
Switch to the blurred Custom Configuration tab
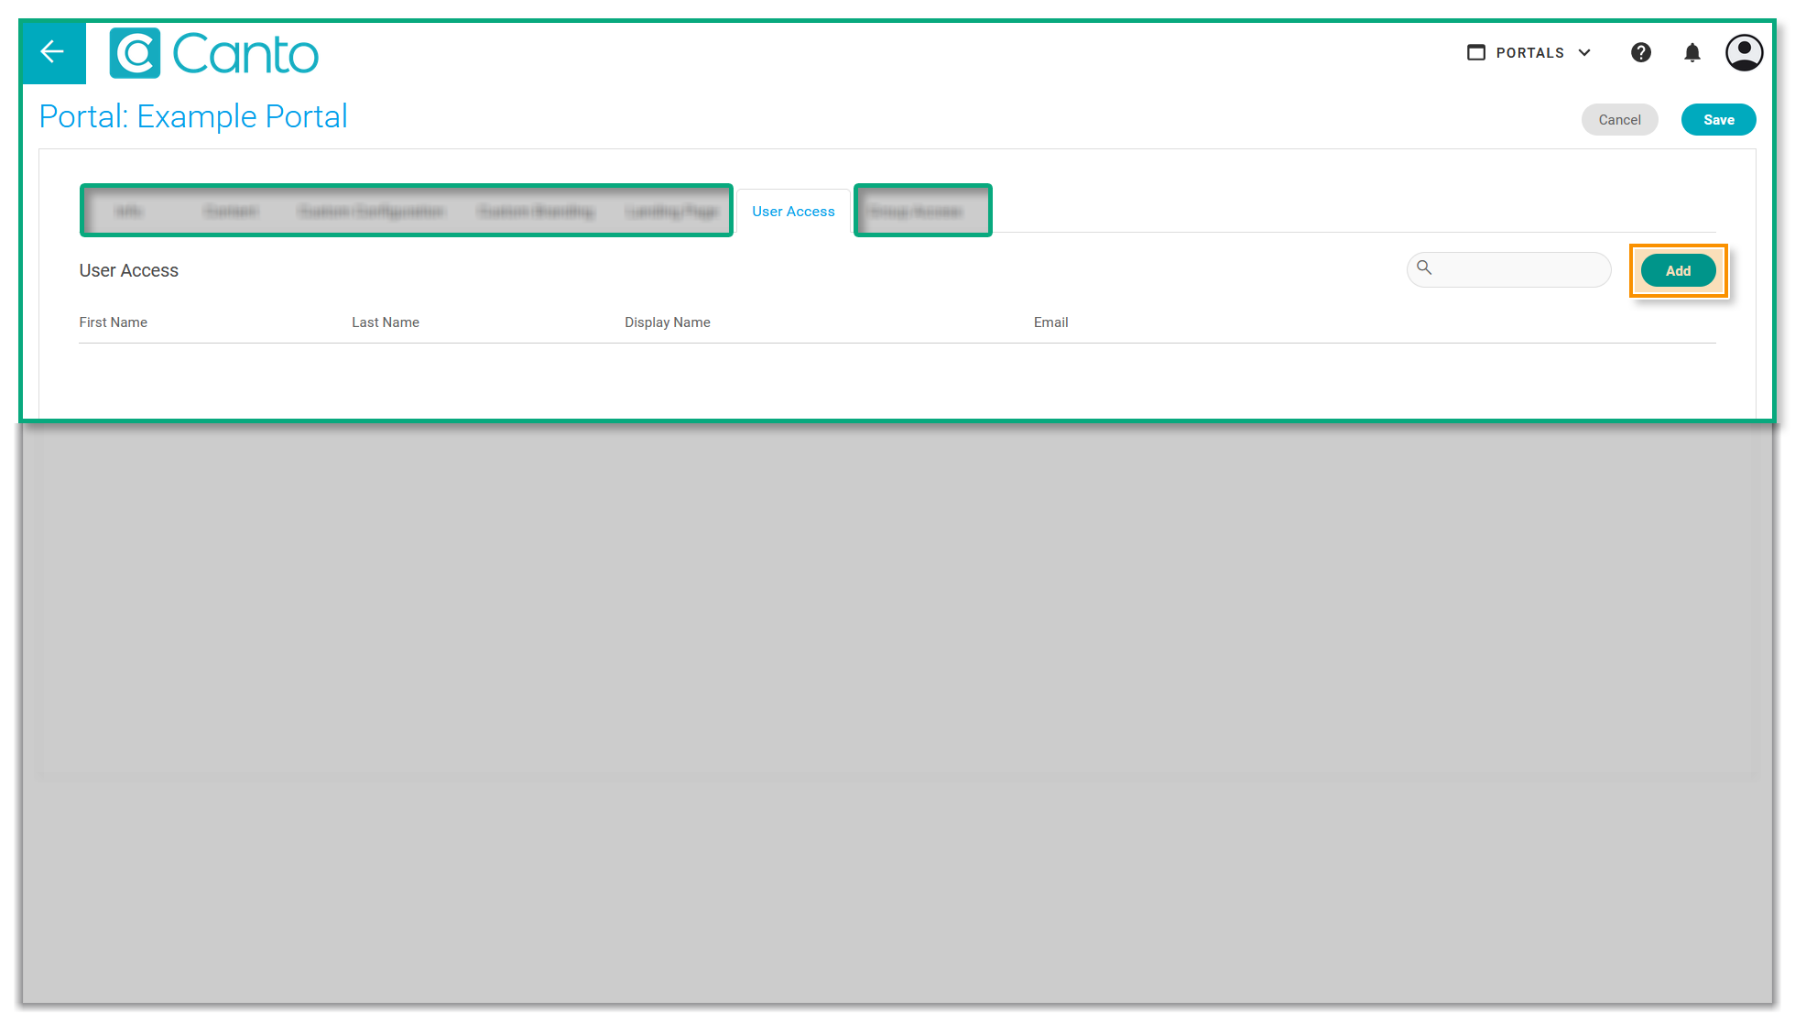371,212
